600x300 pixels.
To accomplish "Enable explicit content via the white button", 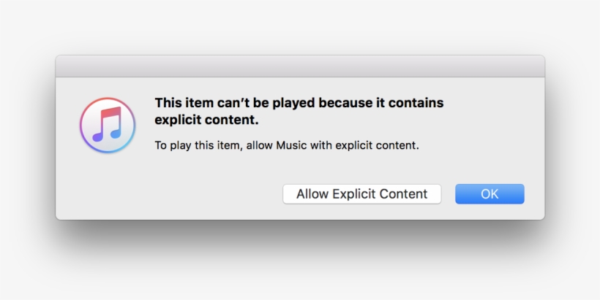I will coord(361,194).
